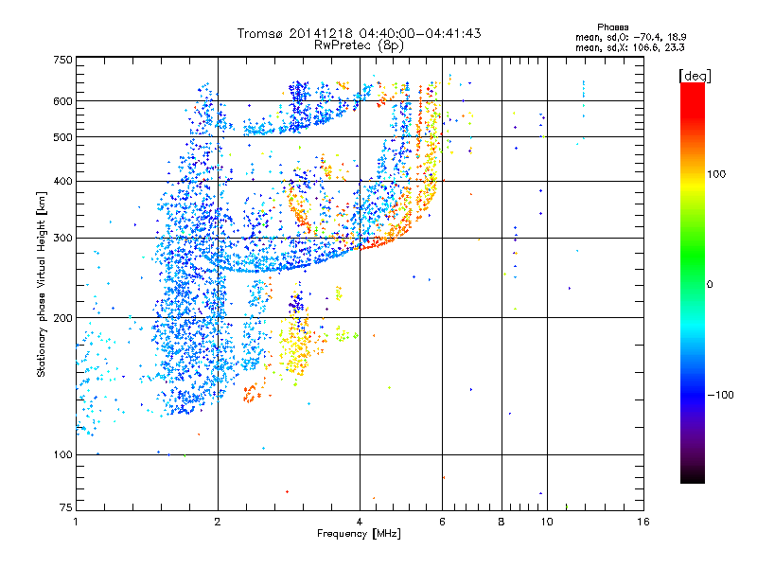Click the black bottom of the colorbar
This screenshot has width=757, height=568.
[x=693, y=476]
